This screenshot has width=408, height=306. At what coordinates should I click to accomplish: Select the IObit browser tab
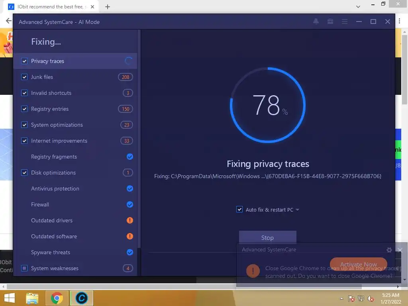tap(51, 7)
